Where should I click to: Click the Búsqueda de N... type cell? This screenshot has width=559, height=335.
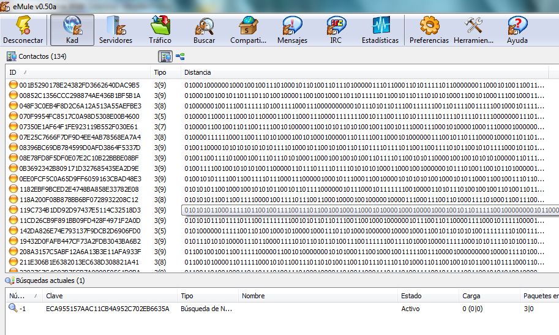pyautogui.click(x=206, y=309)
